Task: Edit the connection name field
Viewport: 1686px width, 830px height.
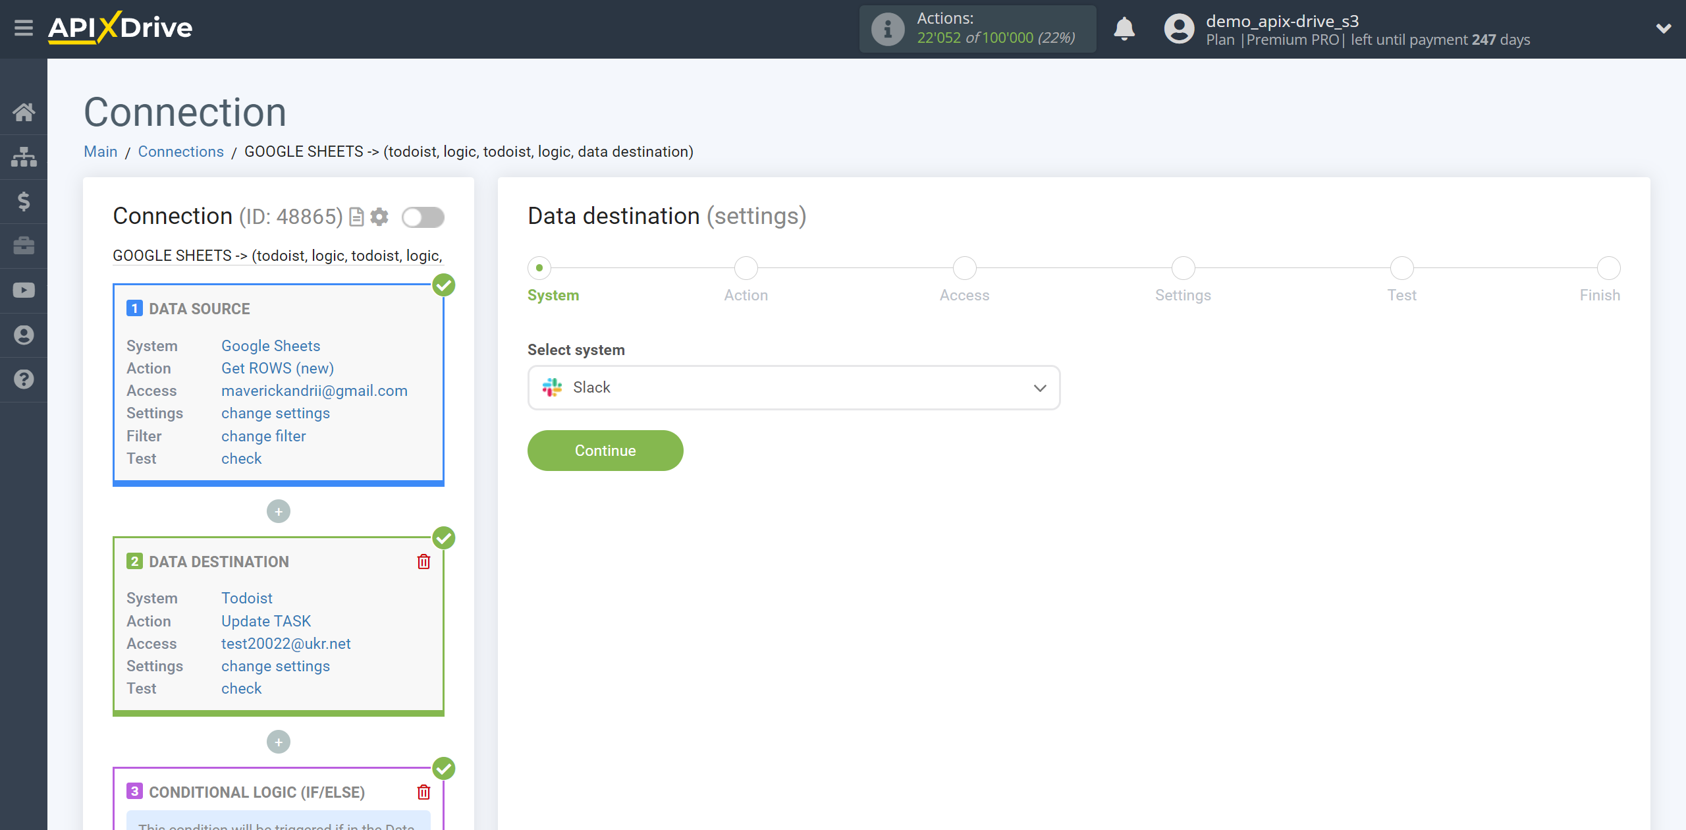Action: pyautogui.click(x=278, y=256)
